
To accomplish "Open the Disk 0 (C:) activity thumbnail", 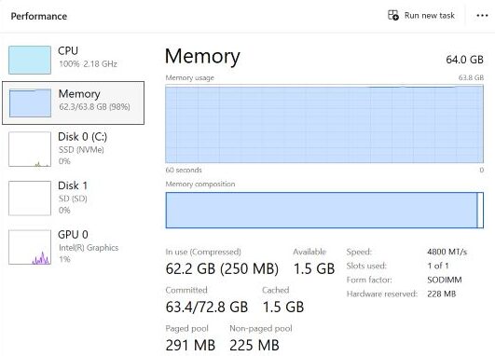I will [30, 149].
